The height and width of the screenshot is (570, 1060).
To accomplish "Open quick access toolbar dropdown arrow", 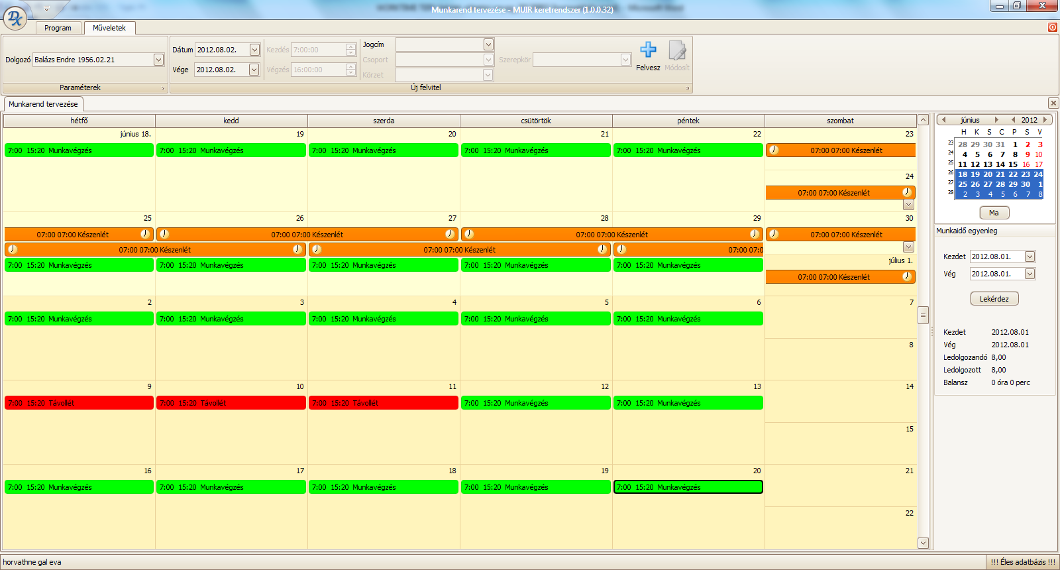I will [x=46, y=9].
